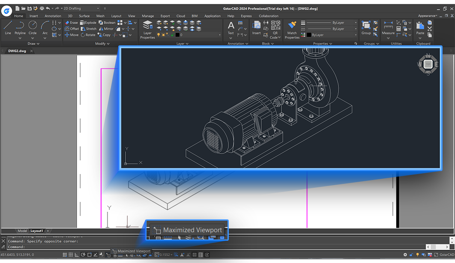Switch to the Annotation ribbon tab
Screen dimensions: 455x263
(x=53, y=15)
